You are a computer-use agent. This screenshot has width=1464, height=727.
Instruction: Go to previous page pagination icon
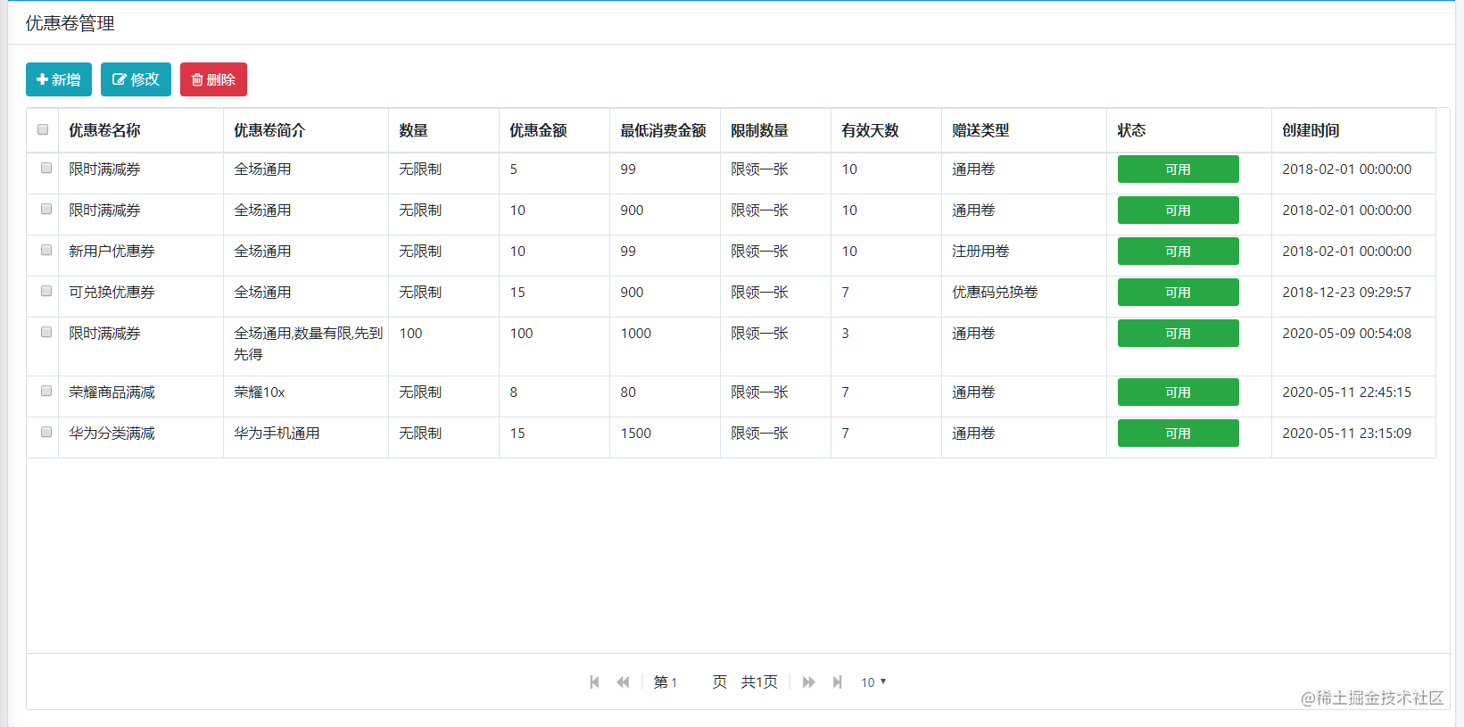click(623, 682)
